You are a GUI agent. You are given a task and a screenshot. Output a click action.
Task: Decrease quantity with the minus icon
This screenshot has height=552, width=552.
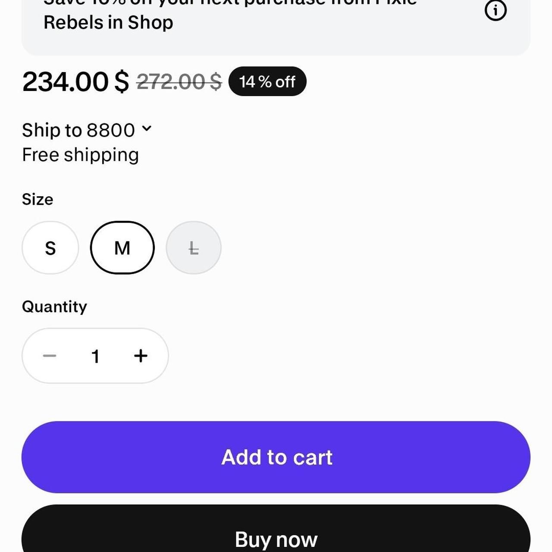pyautogui.click(x=50, y=356)
